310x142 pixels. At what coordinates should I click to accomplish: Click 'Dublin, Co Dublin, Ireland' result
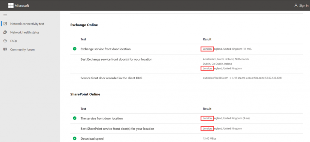pos(217,64)
